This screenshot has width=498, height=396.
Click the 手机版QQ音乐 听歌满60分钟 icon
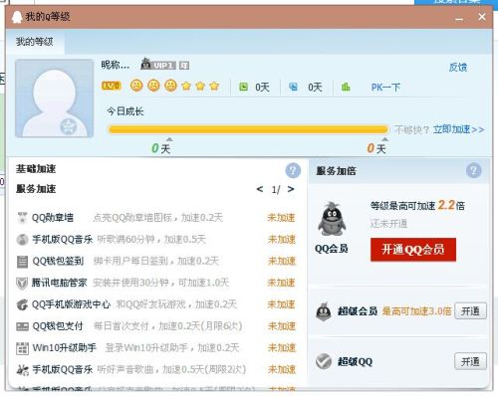click(x=22, y=240)
